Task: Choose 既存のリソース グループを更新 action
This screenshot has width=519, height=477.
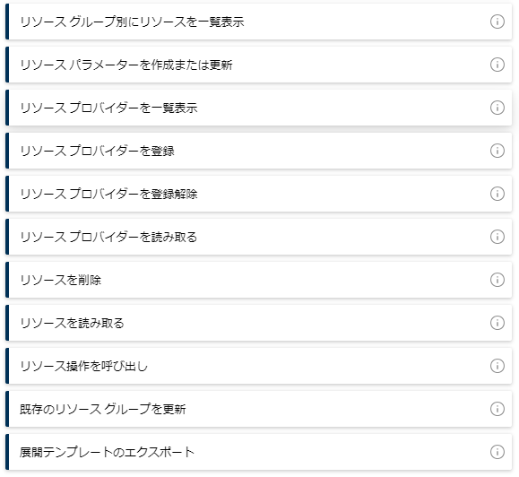Action: 258,409
